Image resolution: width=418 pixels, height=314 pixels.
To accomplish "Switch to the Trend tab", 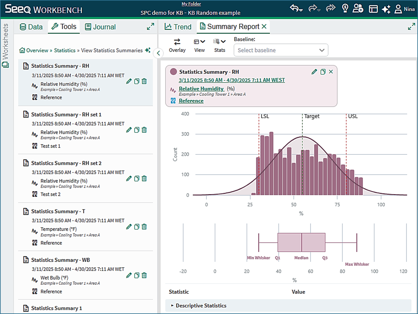I will 178,27.
